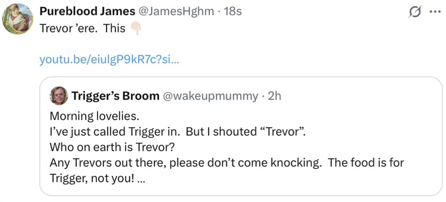Click the 'But I shouted "Trevor"' phrase
Viewport: 446px width, 202px height.
coord(246,132)
